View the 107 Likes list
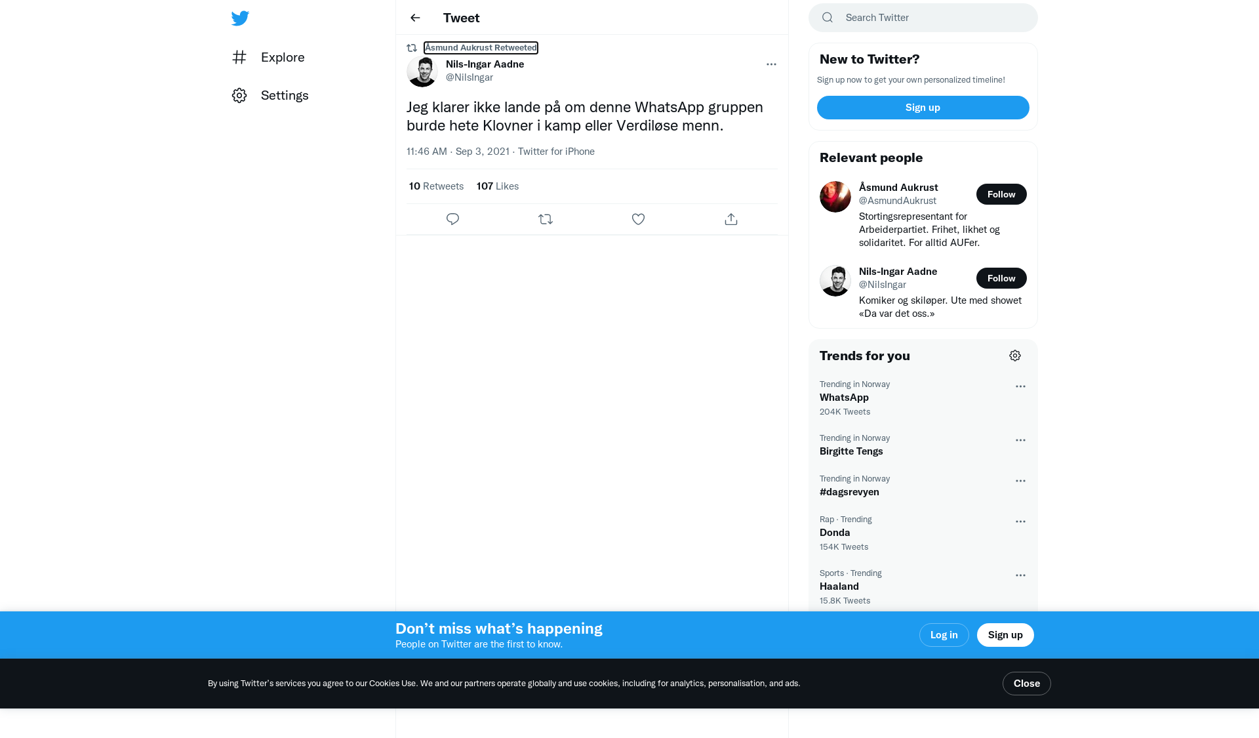 click(x=498, y=186)
